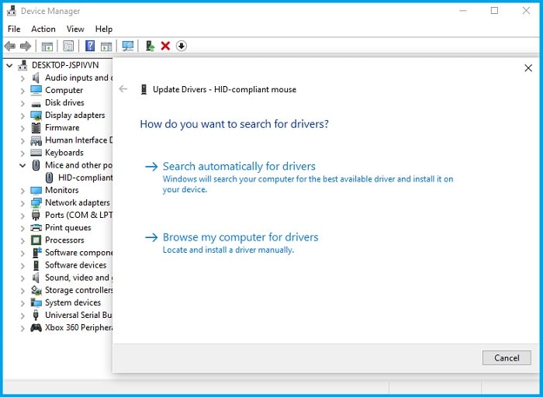This screenshot has height=397, width=543.
Task: Select the System devices tree label
Action: point(73,302)
